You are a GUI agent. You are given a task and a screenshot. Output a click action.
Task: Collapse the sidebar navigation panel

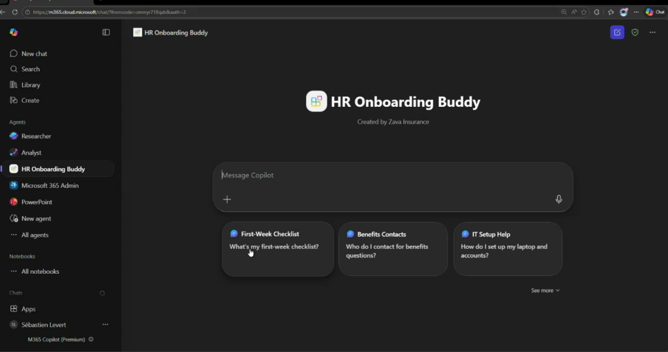click(x=106, y=32)
